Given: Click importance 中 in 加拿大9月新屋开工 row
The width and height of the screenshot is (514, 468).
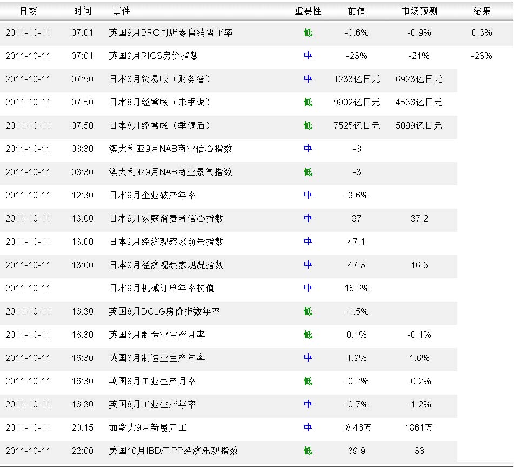Looking at the screenshot, I should point(308,427).
